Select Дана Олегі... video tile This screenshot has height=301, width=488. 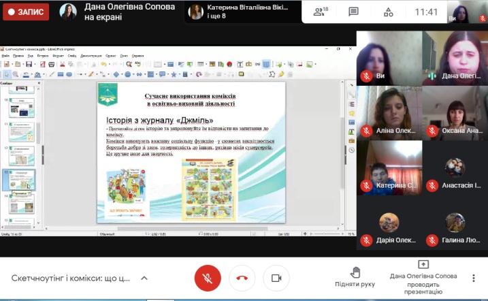pyautogui.click(x=455, y=58)
